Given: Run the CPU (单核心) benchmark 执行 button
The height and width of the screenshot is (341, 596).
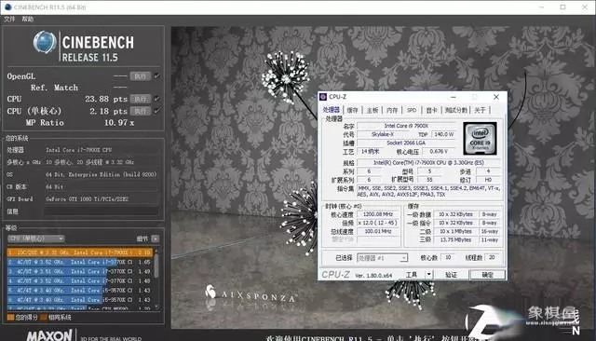Looking at the screenshot, I should tap(141, 111).
